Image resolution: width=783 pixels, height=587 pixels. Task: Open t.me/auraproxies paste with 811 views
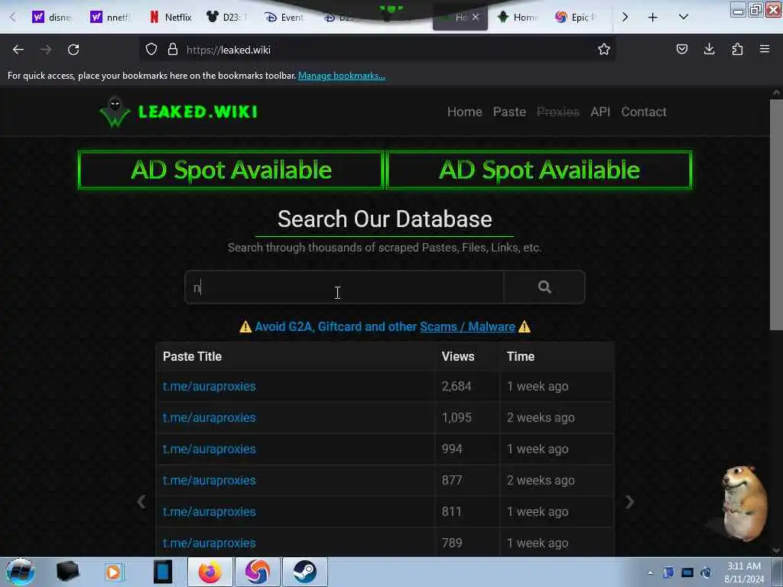tap(210, 511)
